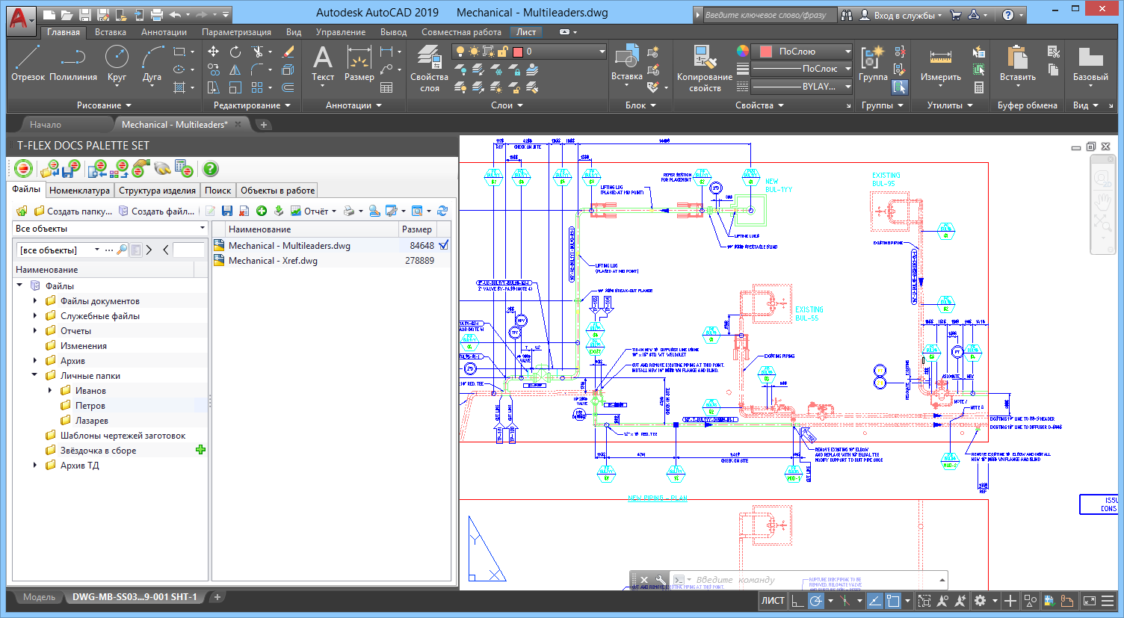Toggle the layer lock icon in layer dropdown
Screen dimensions: 1124x618
[x=502, y=52]
